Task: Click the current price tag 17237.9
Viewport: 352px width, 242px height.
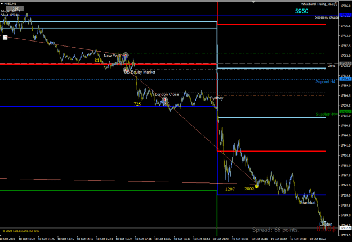Action: point(344,228)
